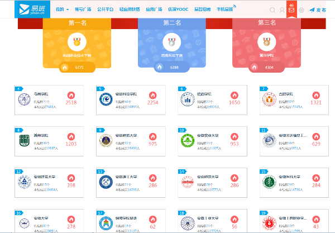Click the school logo on rank 5 card
The image size is (335, 233).
(x=106, y=99)
